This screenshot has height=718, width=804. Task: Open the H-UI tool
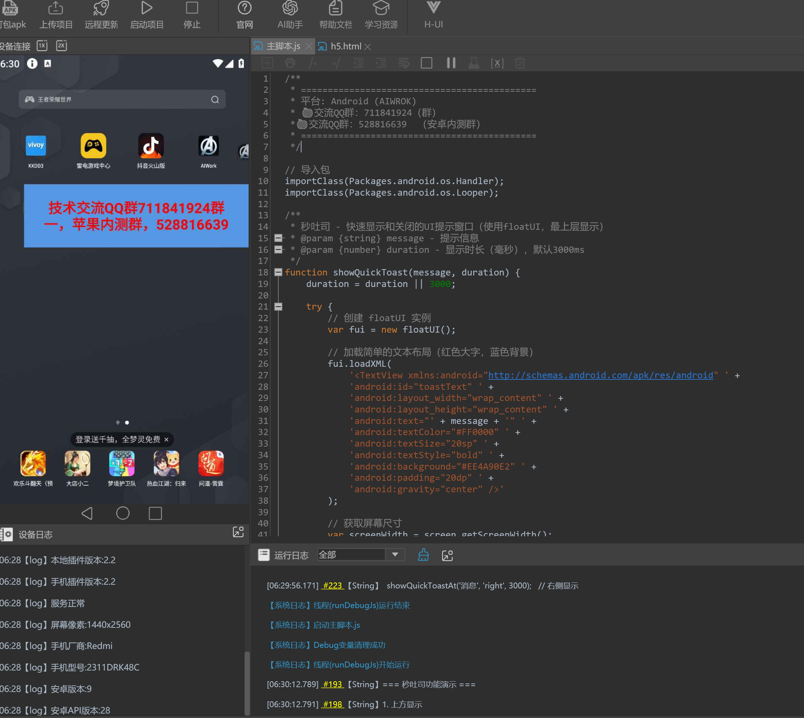[x=433, y=15]
